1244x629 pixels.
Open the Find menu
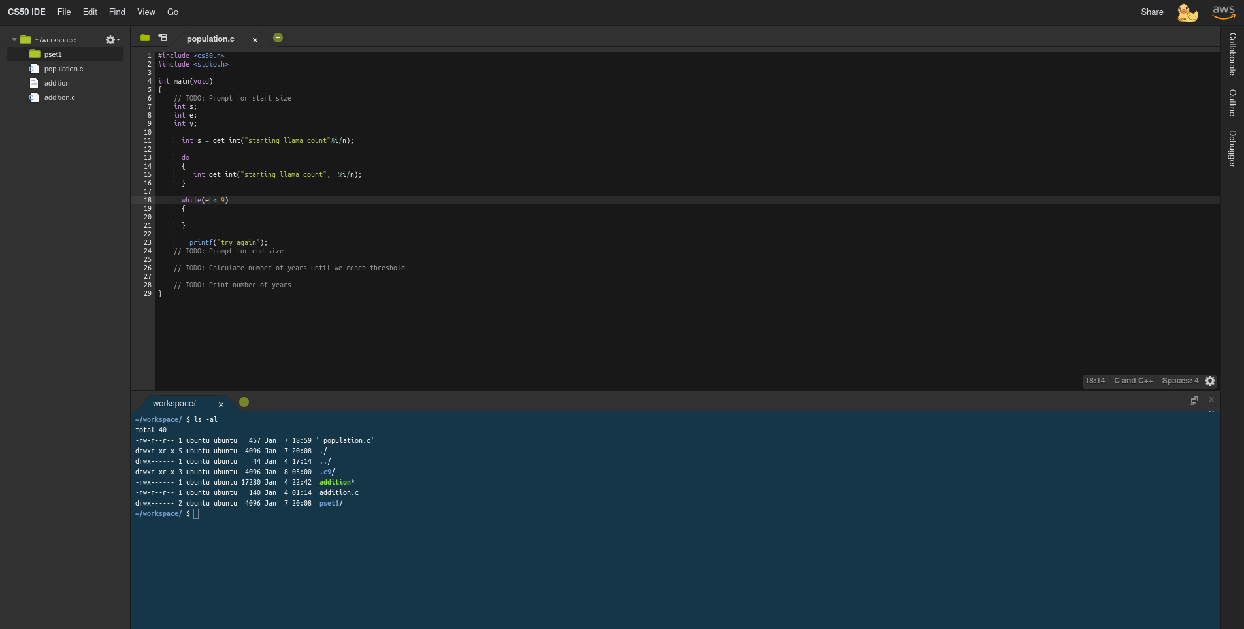[x=117, y=12]
